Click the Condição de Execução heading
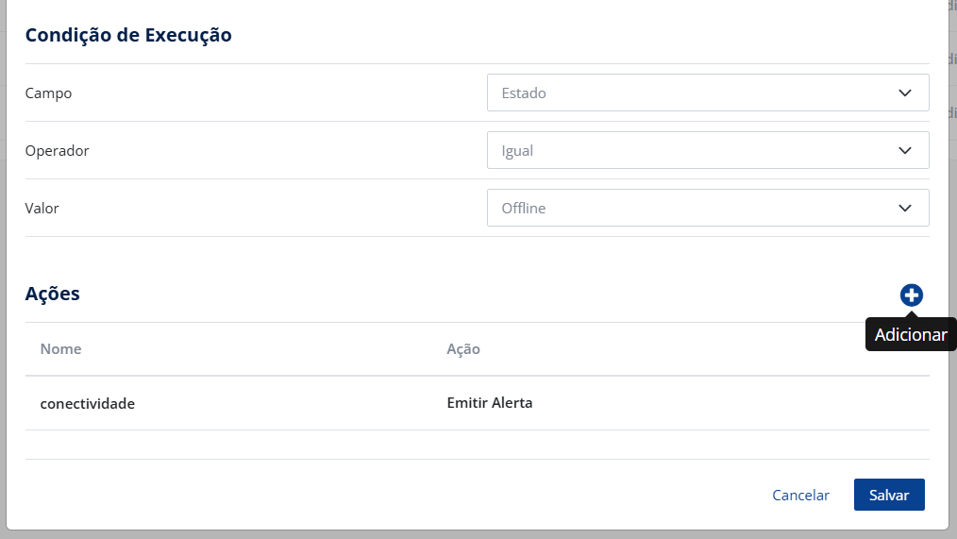Viewport: 957px width, 539px height. (128, 36)
